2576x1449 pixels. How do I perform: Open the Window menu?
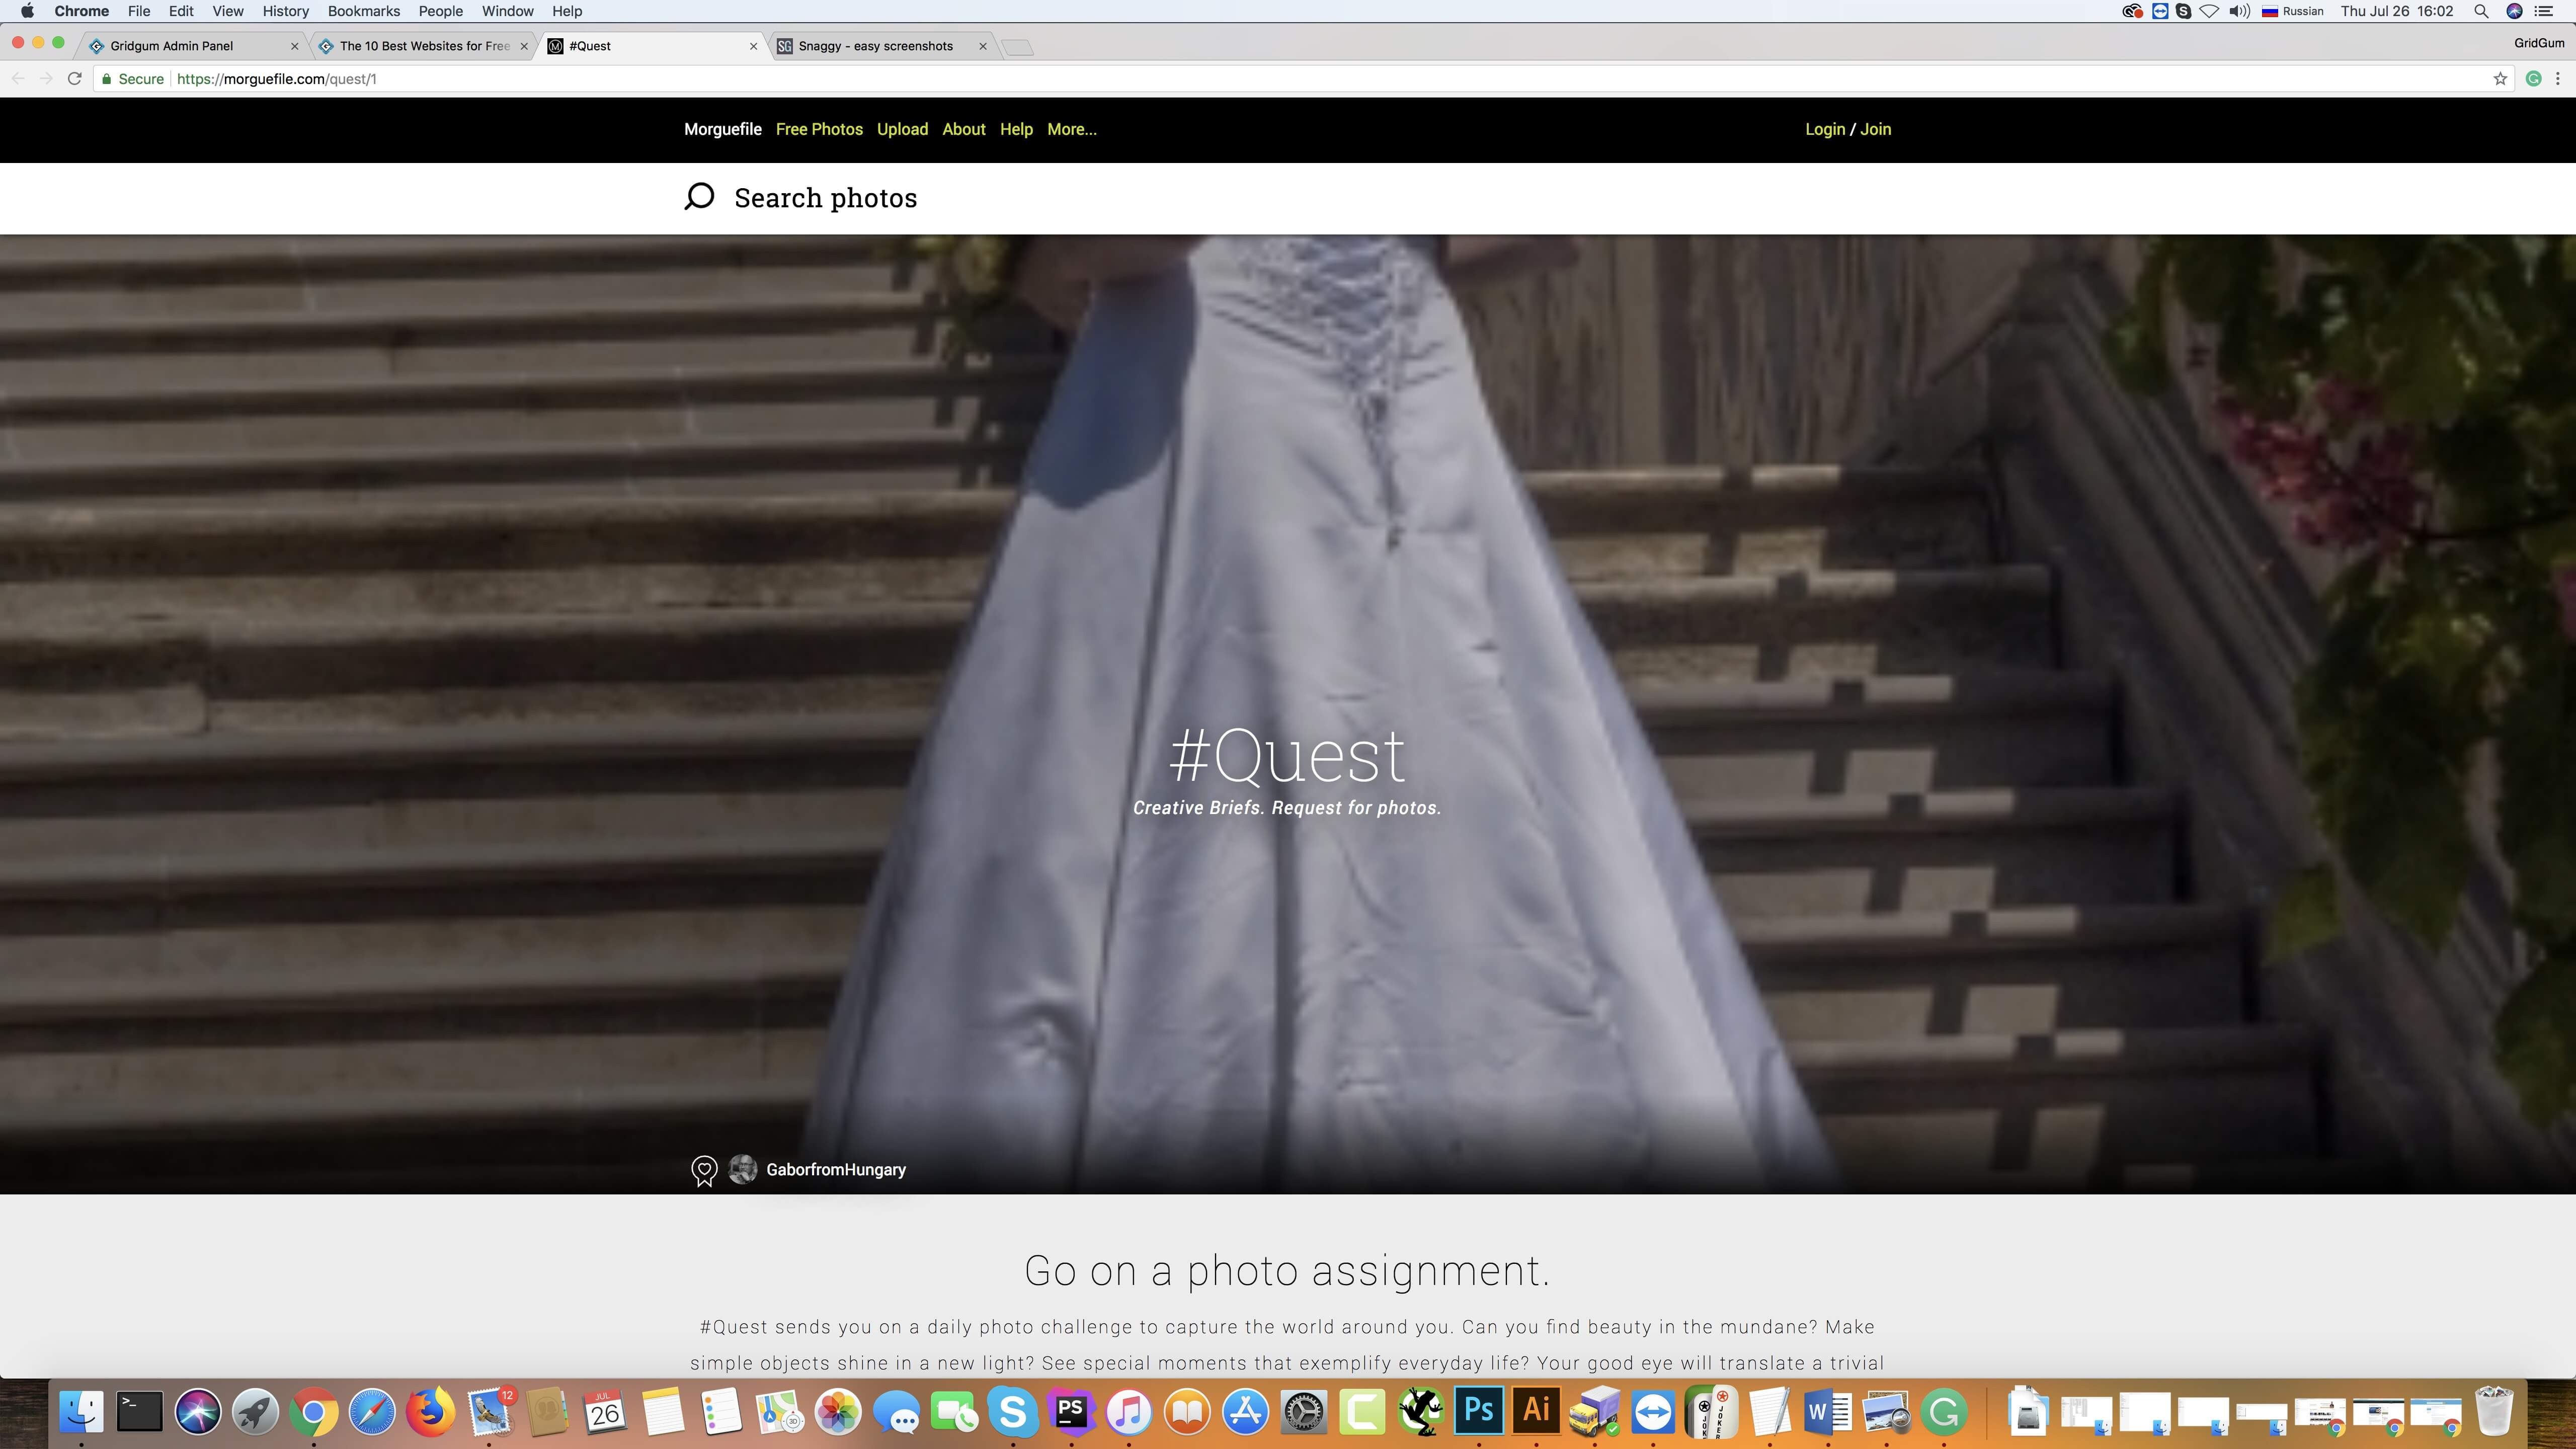click(x=507, y=11)
